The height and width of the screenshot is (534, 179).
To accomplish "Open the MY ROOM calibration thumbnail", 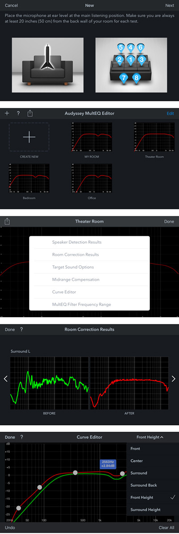I will click(91, 137).
